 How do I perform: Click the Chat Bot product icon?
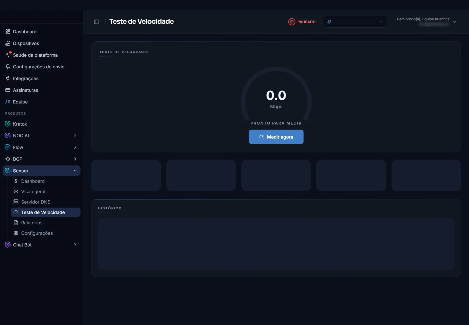point(8,245)
